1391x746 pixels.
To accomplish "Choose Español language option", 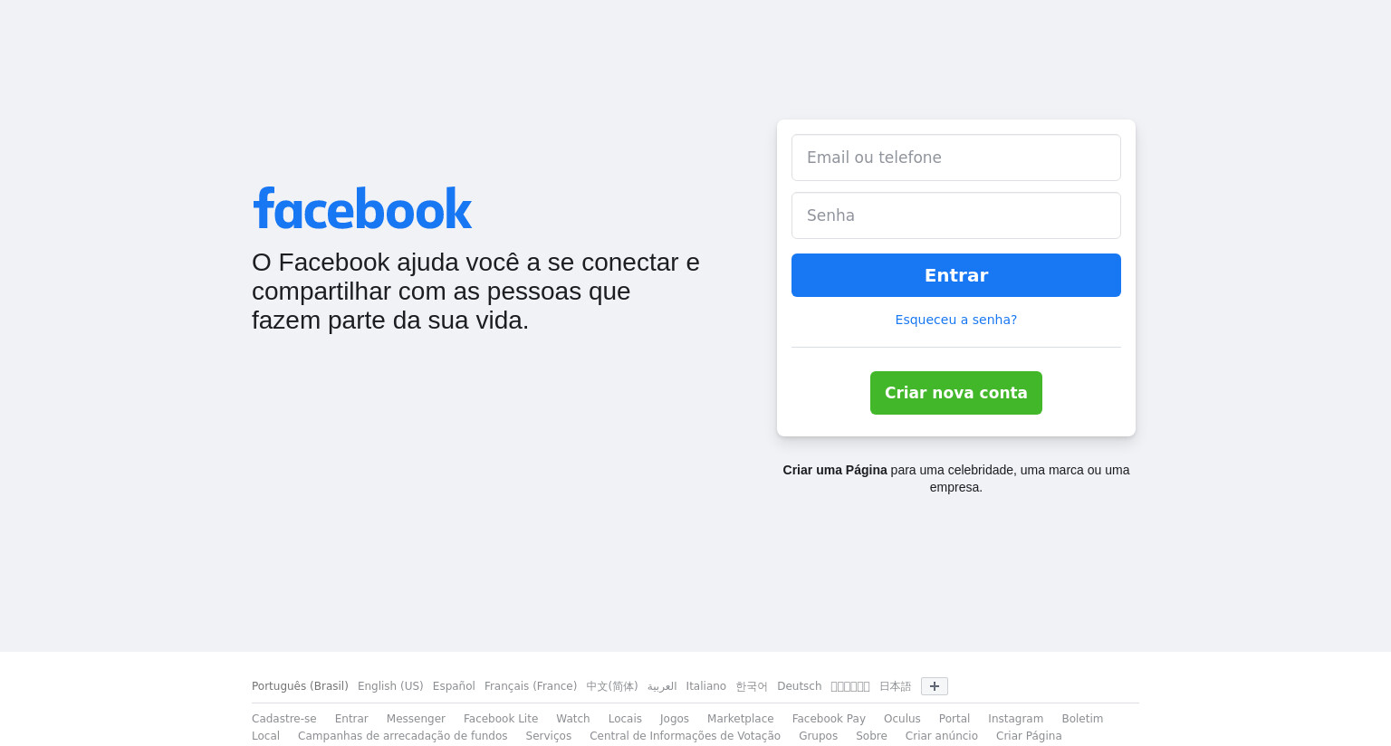I will 454,686.
